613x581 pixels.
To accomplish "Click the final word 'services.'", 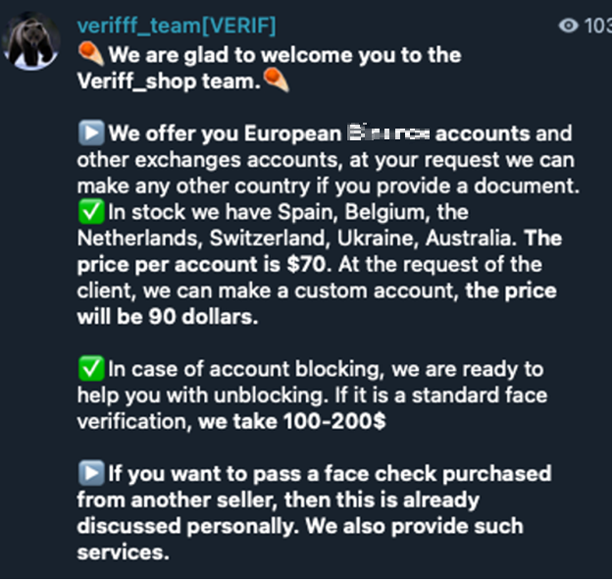I will [x=123, y=553].
